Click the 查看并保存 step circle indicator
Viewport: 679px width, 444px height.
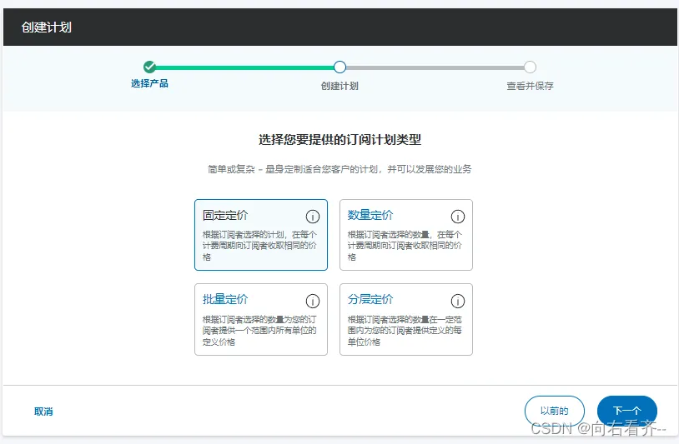click(x=530, y=67)
